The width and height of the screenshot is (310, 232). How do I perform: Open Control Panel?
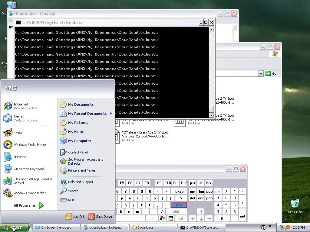click(x=74, y=152)
